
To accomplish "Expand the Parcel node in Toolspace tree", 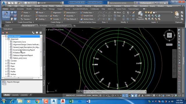I will 6,64.
